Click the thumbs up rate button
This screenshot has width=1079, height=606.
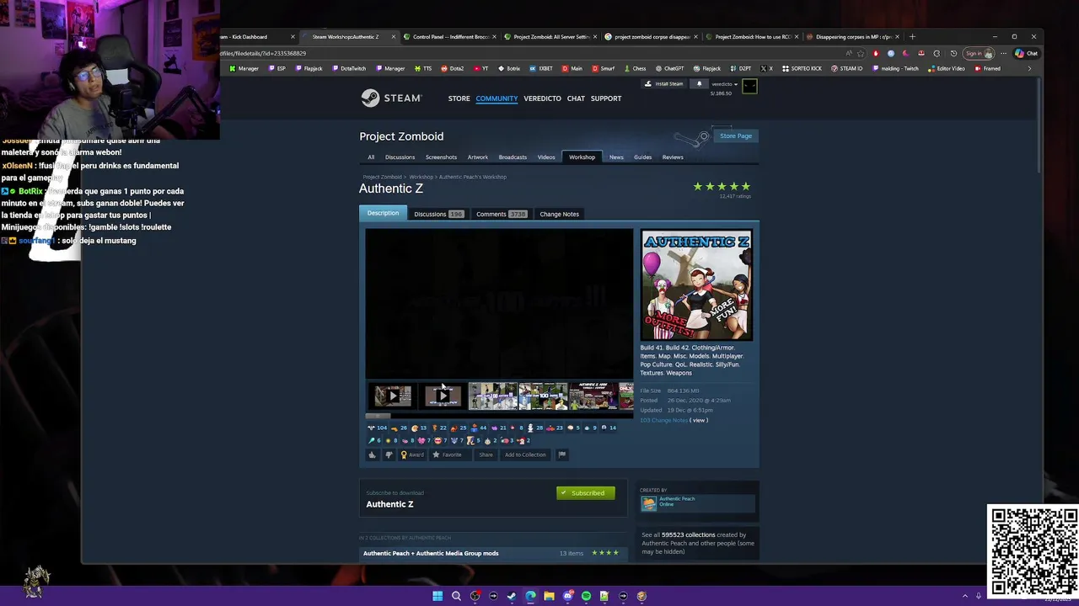372,454
